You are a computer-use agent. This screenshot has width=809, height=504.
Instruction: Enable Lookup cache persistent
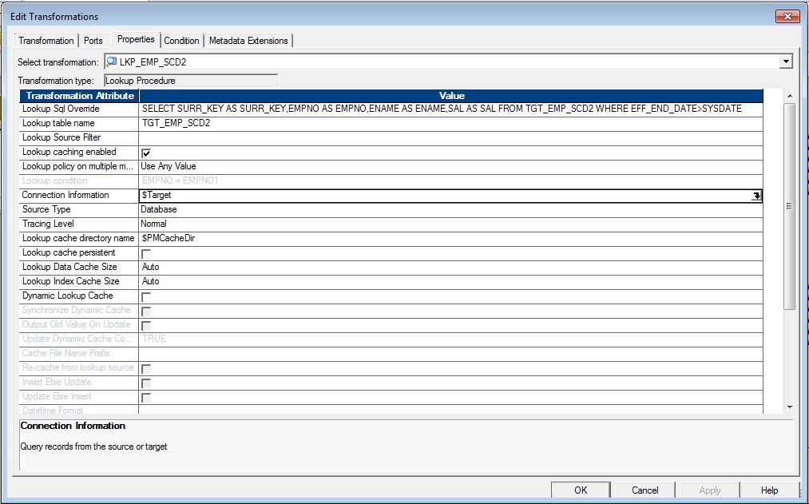coord(145,252)
